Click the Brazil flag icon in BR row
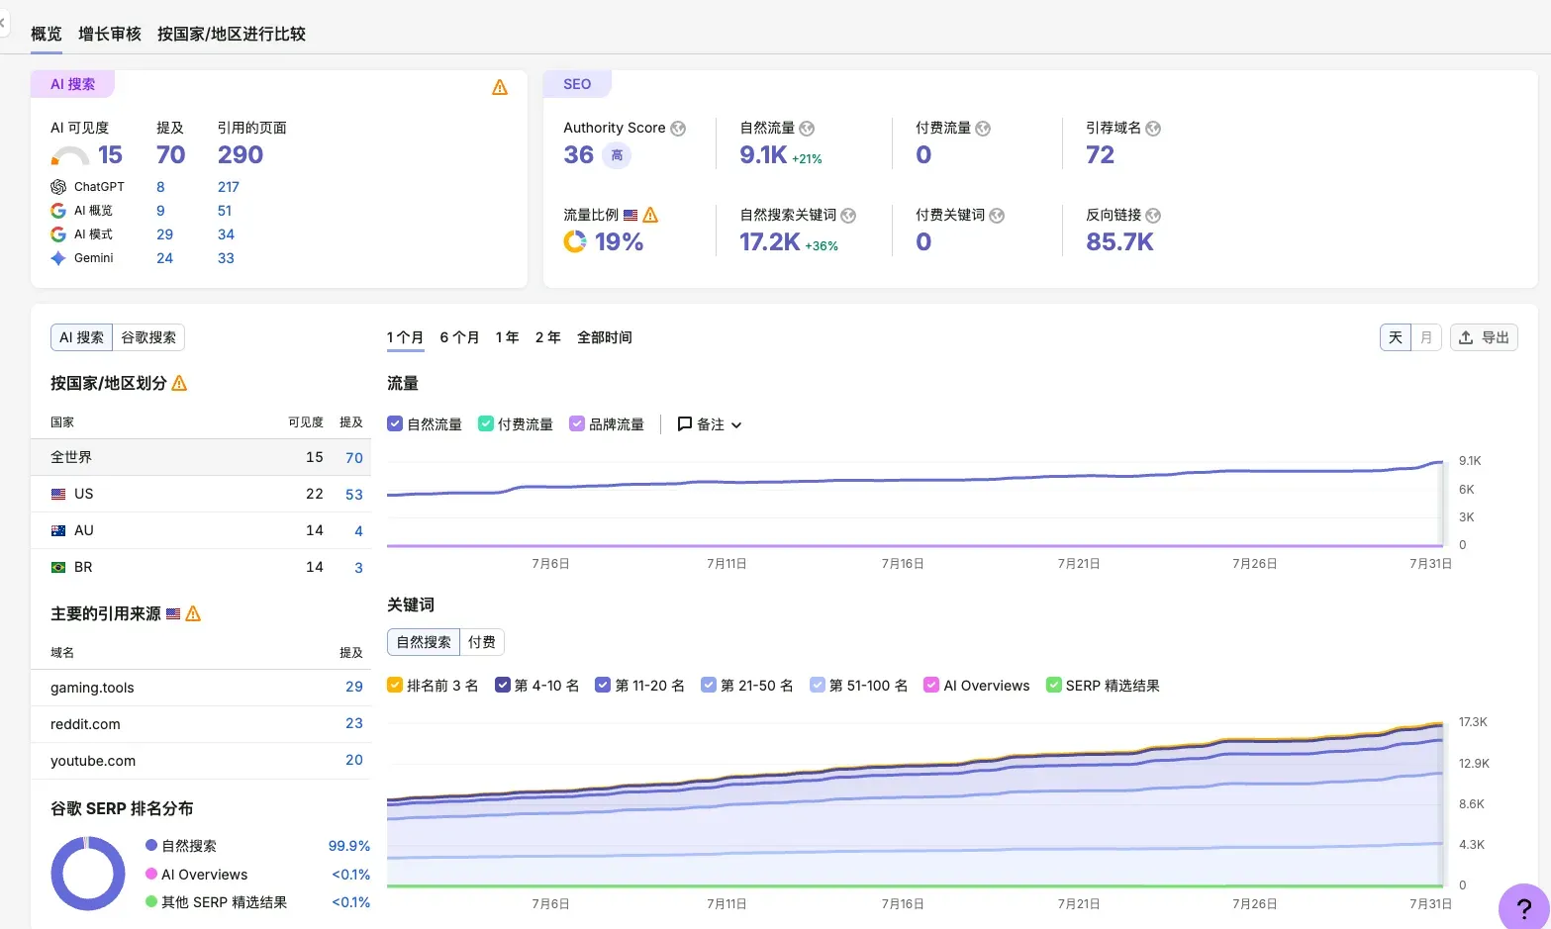The image size is (1551, 929). [x=58, y=567]
